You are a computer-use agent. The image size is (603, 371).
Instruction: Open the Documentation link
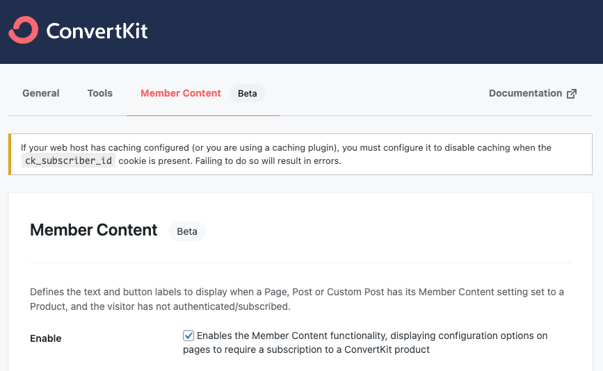click(525, 93)
